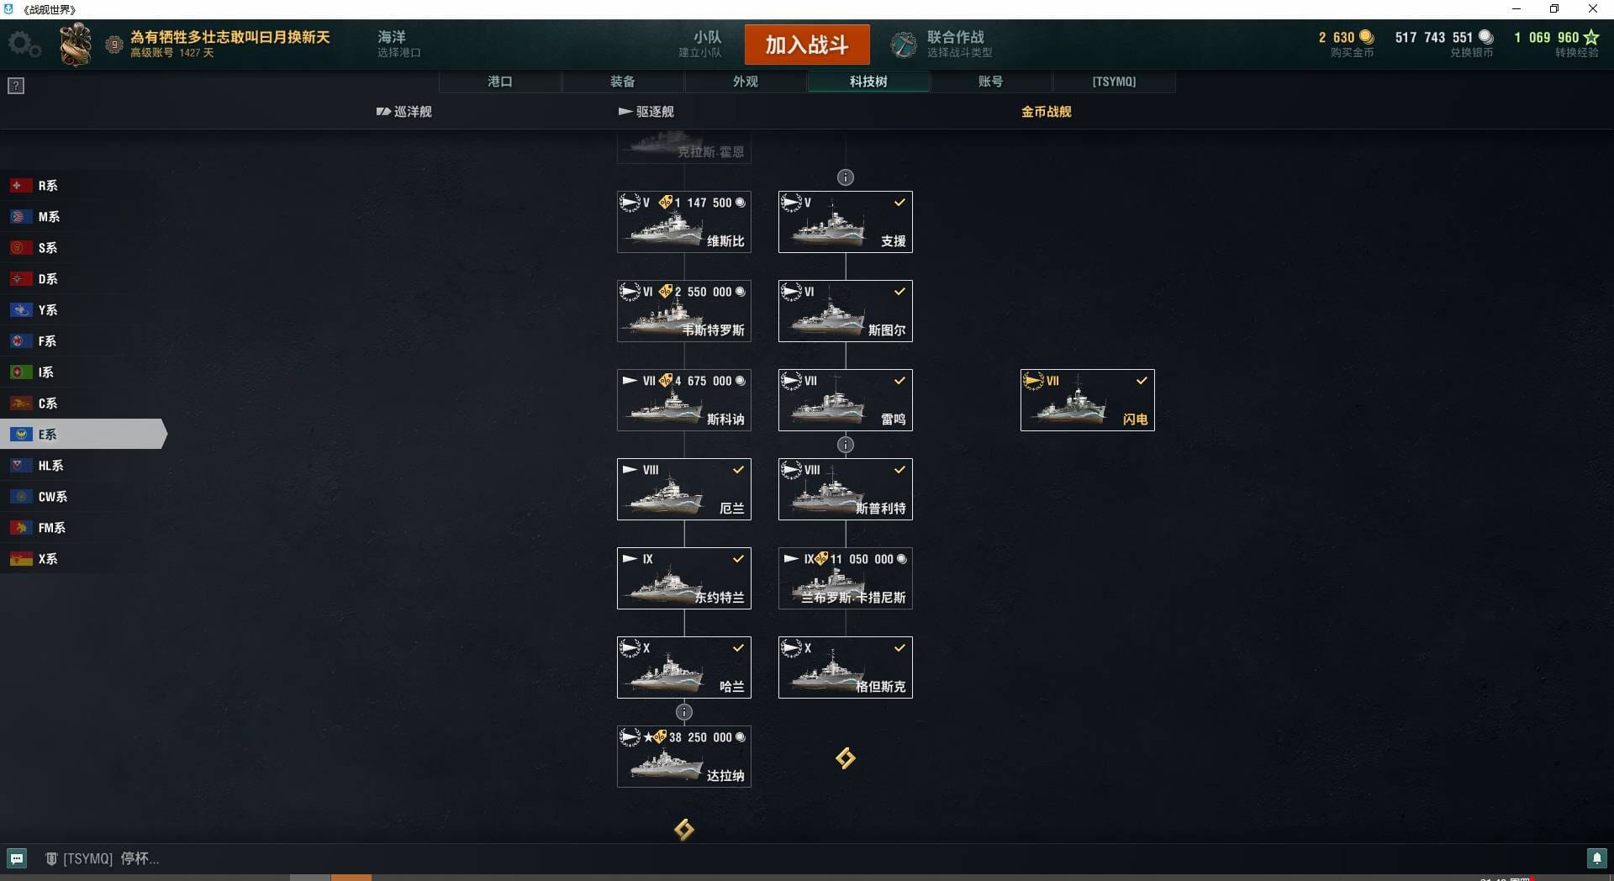Open the chat bubble icon

(17, 858)
